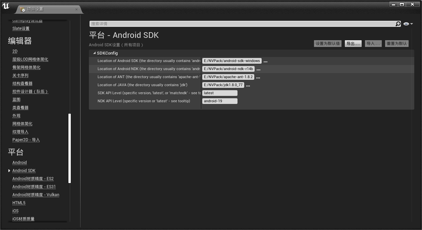Focus the 搜索详情 search field
Viewport: 422px width, 230px height.
click(243, 24)
